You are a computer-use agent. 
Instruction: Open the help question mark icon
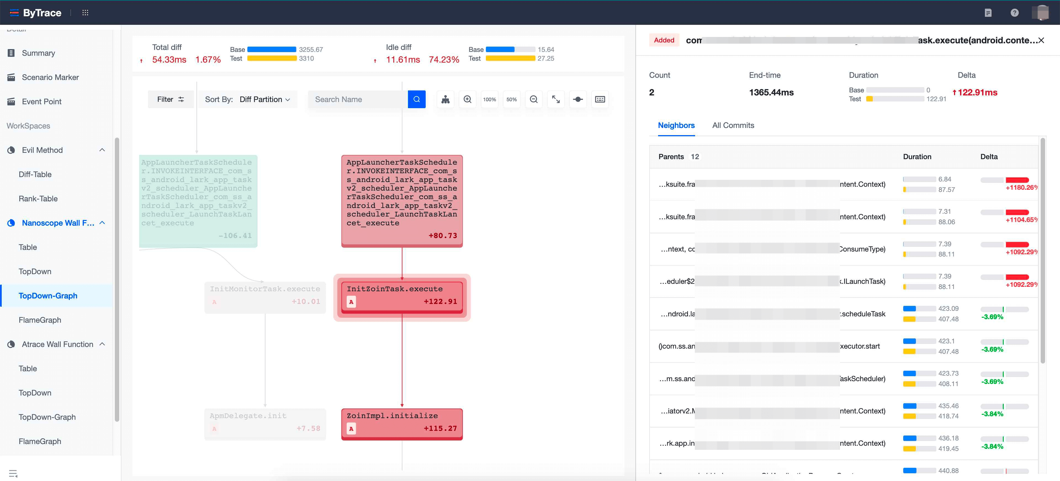1014,13
